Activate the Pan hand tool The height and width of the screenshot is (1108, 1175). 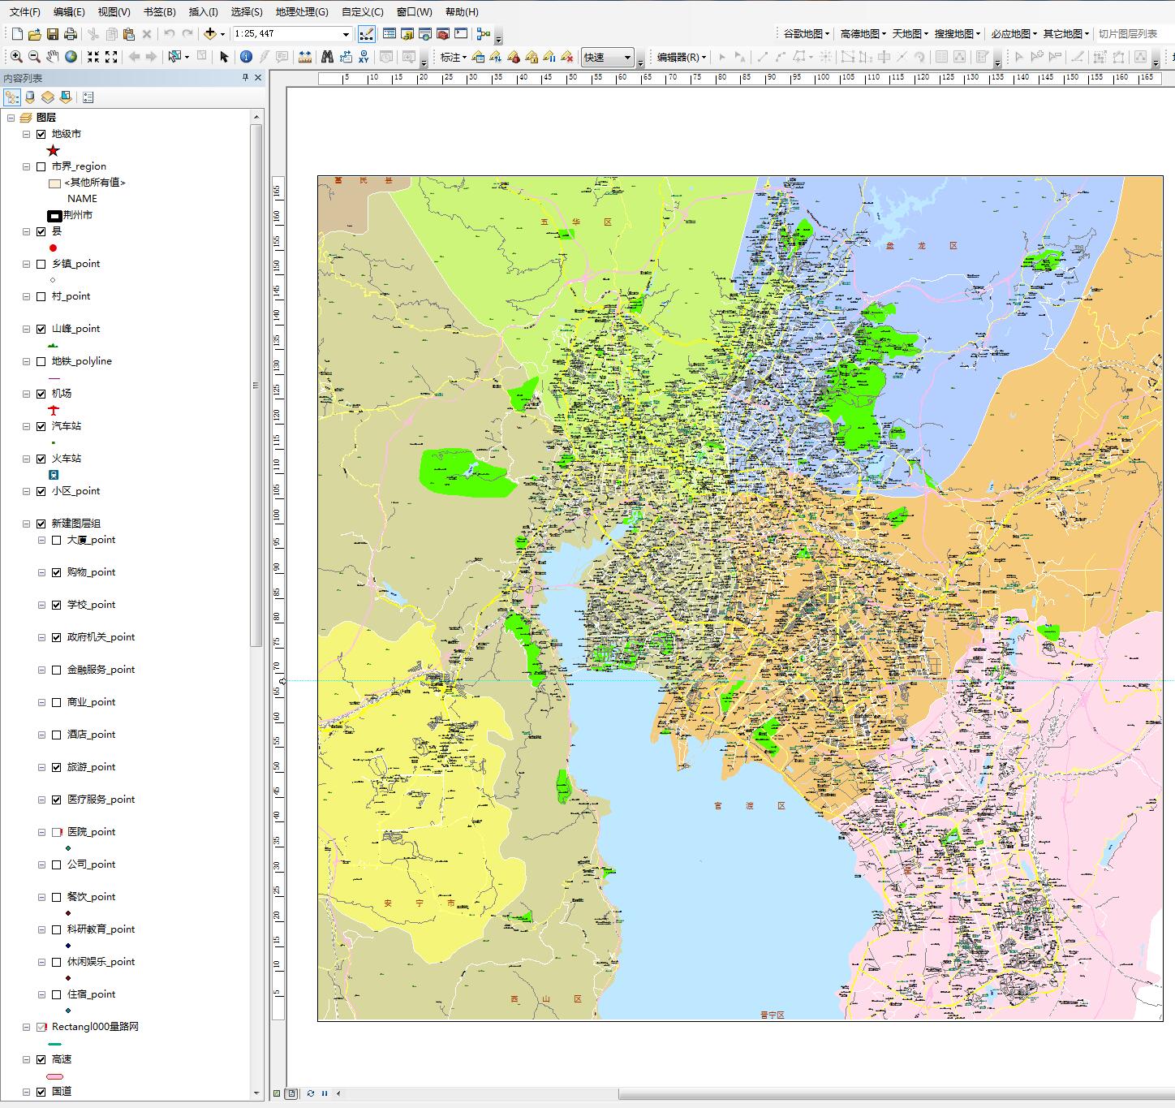click(53, 57)
